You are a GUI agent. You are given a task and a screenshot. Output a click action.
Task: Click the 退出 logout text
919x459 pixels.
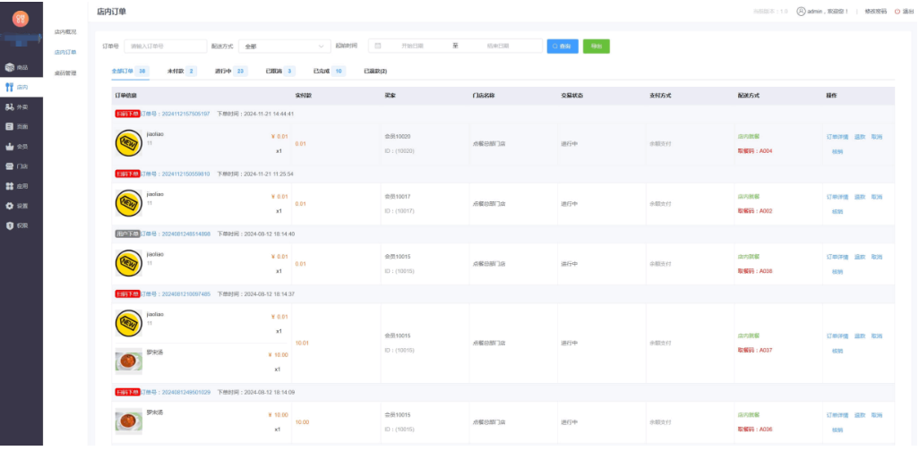click(x=908, y=12)
